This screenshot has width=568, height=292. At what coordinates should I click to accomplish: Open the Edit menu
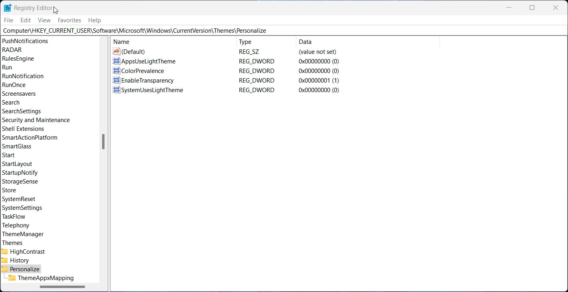[26, 20]
